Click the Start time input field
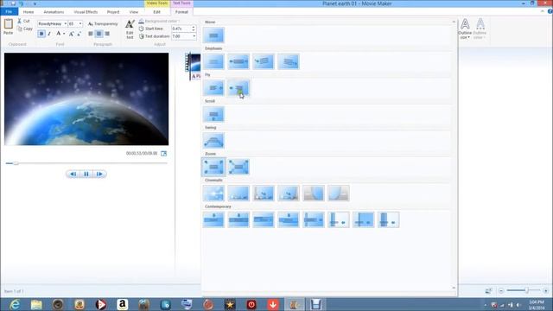The height and width of the screenshot is (311, 553). (181, 29)
